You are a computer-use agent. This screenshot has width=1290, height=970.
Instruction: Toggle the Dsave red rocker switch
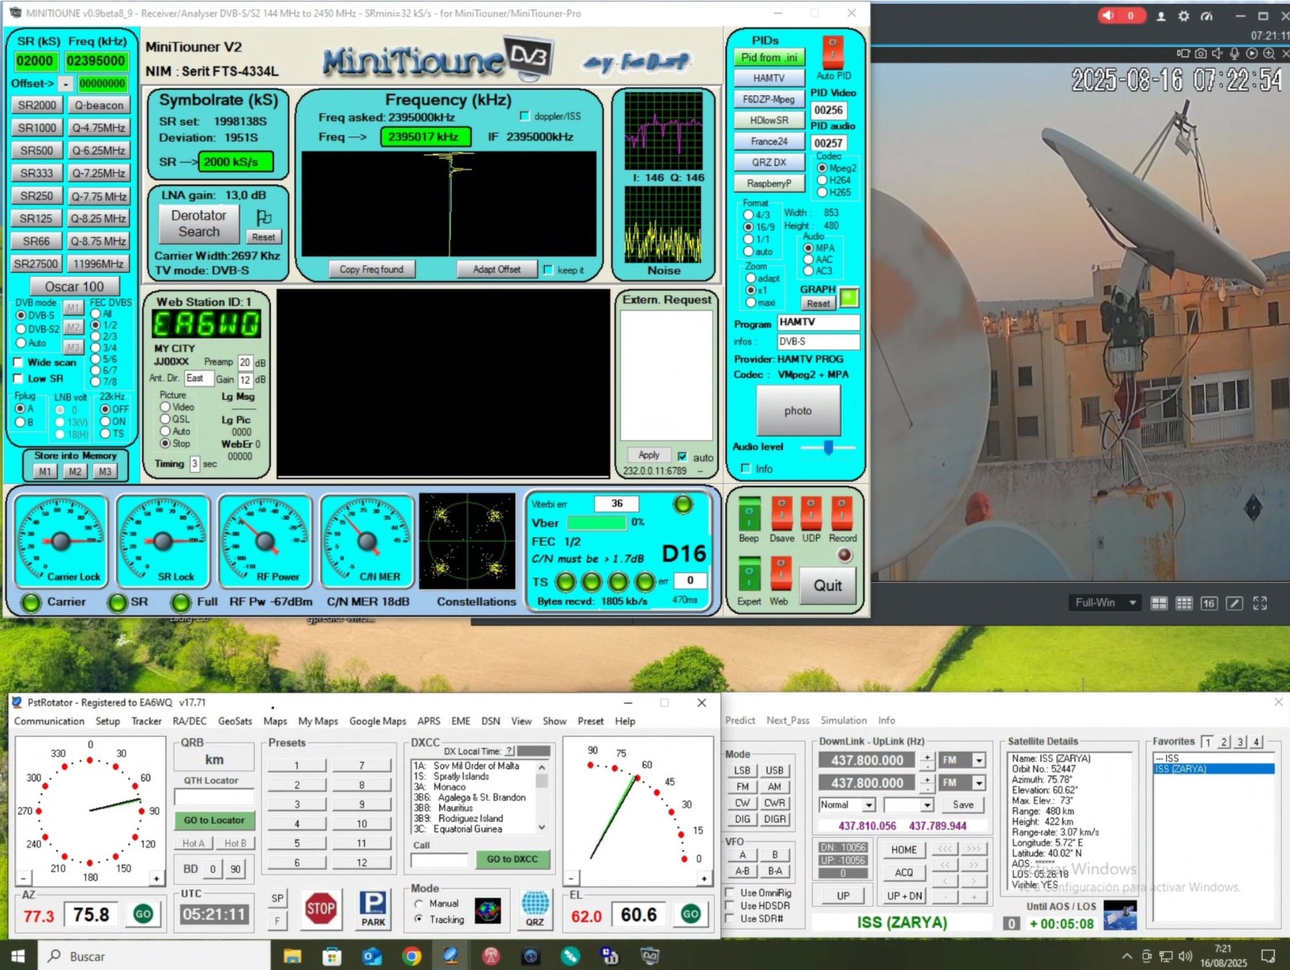(781, 514)
